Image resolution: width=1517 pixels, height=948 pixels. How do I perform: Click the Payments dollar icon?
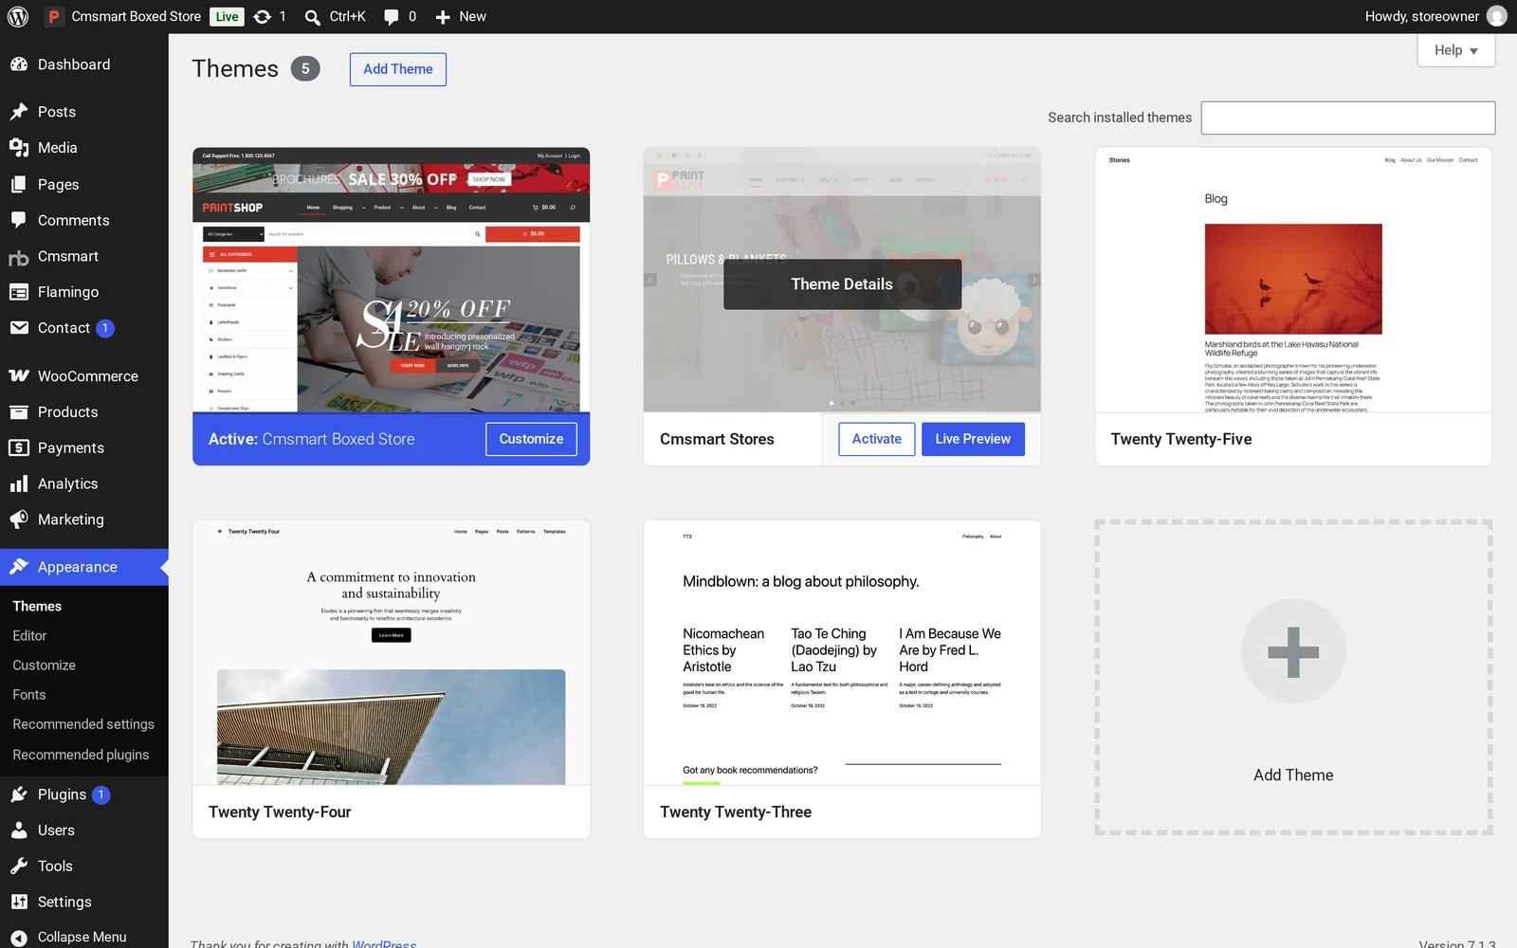[19, 448]
